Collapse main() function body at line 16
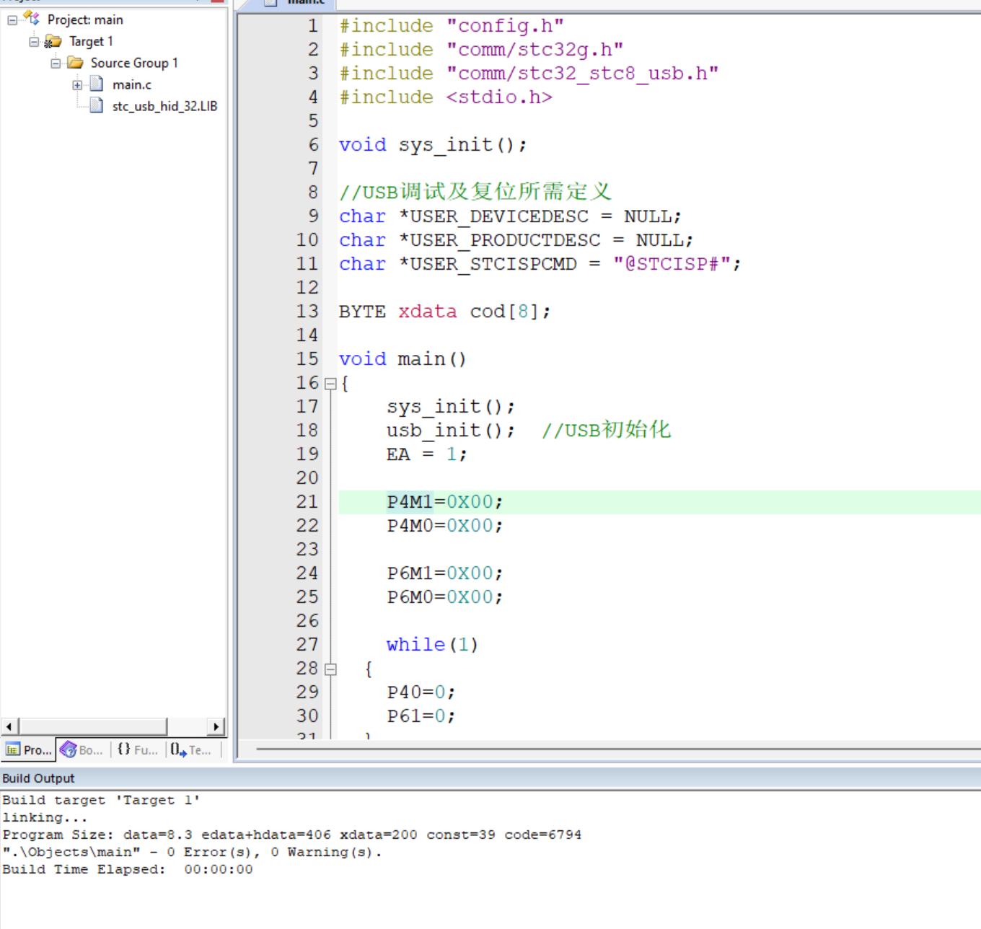This screenshot has height=929, width=981. pos(330,384)
